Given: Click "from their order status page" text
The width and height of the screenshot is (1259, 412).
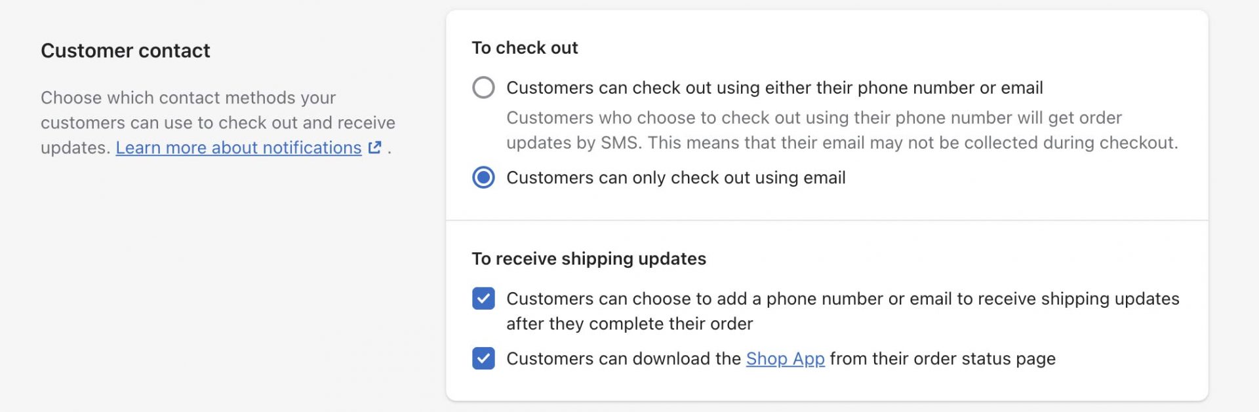Looking at the screenshot, I should click(x=942, y=358).
